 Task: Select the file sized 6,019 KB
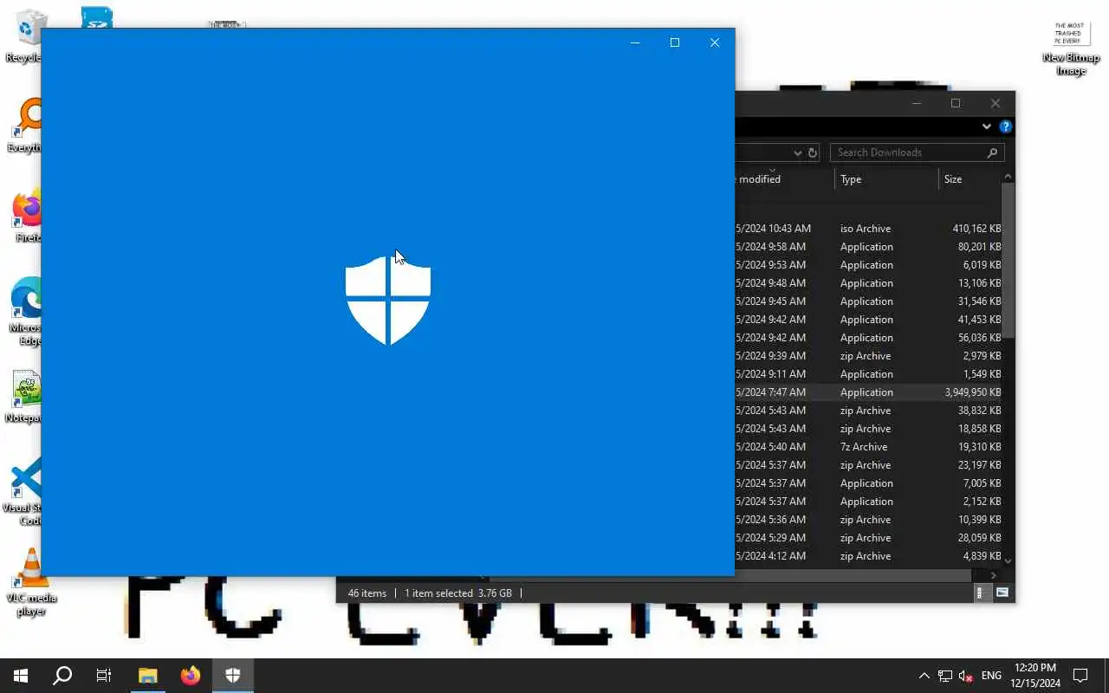click(868, 265)
